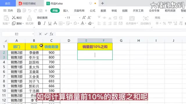Click the middle vertical align icon
Image resolution: width=186 pixels, height=104 pixels.
click(104, 18)
